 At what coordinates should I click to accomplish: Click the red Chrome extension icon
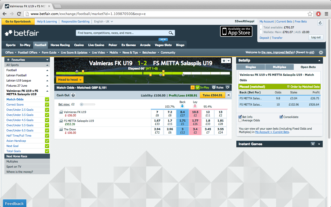[319, 14]
